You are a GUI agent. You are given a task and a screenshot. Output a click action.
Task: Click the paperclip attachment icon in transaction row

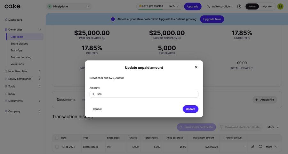(x=252, y=147)
